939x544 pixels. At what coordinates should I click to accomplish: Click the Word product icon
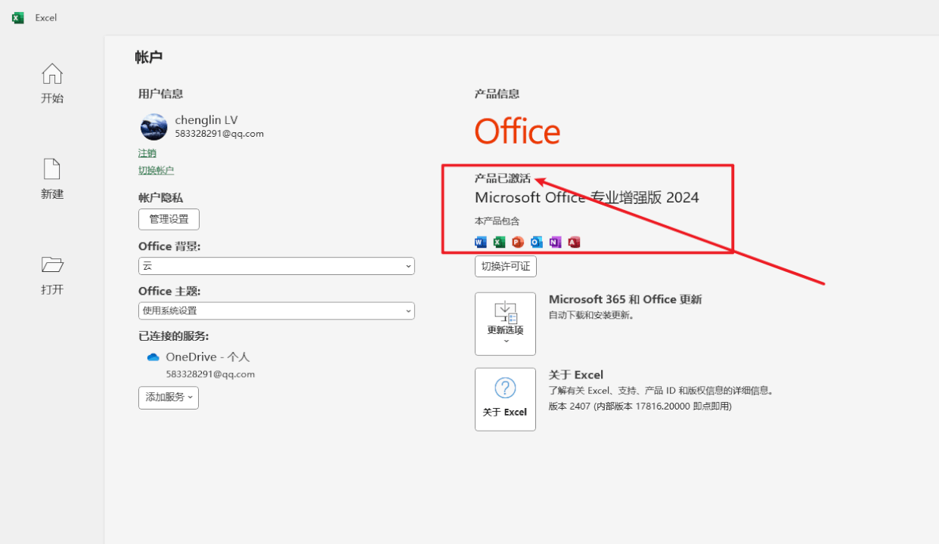pyautogui.click(x=480, y=242)
